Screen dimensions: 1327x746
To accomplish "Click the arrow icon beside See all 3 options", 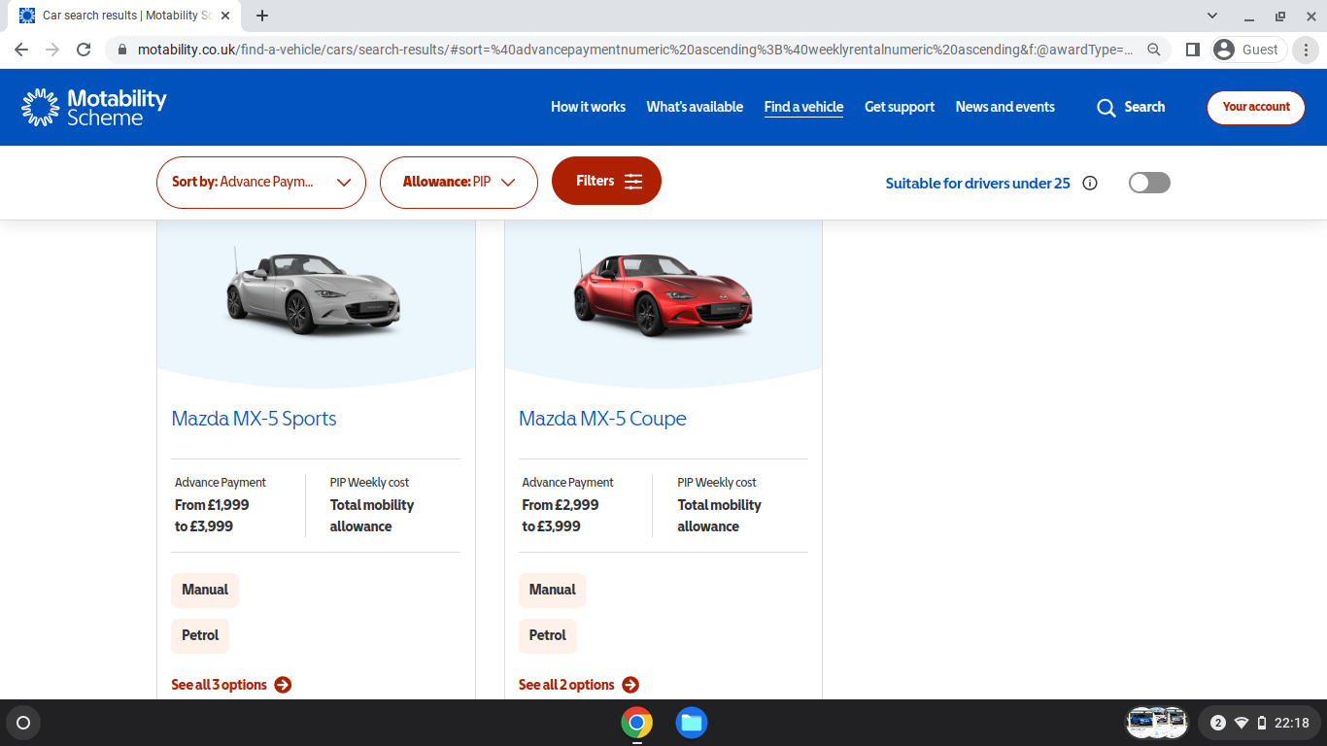I will 283,685.
